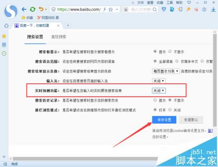
Task: Select 全部语言 radio button
Action: (155, 61)
